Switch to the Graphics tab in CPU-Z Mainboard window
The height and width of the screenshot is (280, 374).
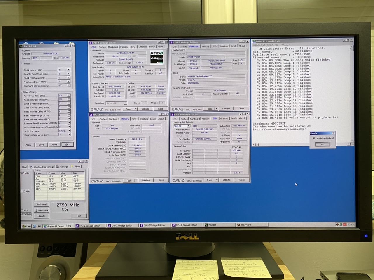224,46
